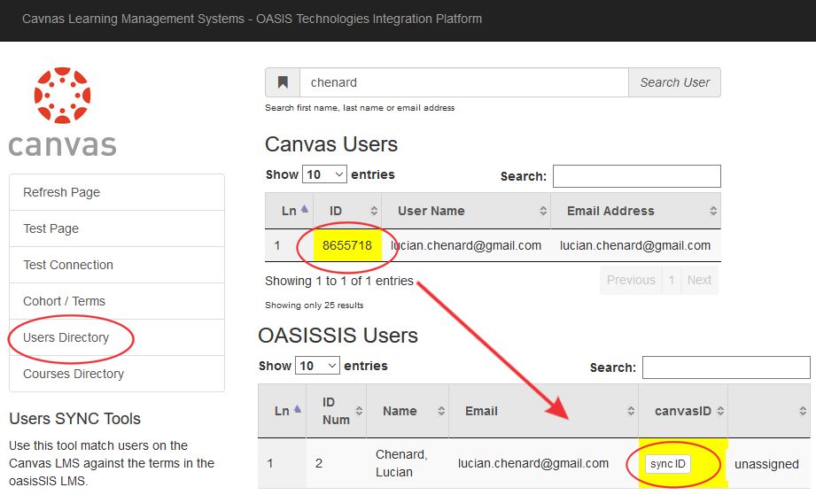Sort Canvas Users by ID column
The image size is (816, 495).
tap(347, 211)
